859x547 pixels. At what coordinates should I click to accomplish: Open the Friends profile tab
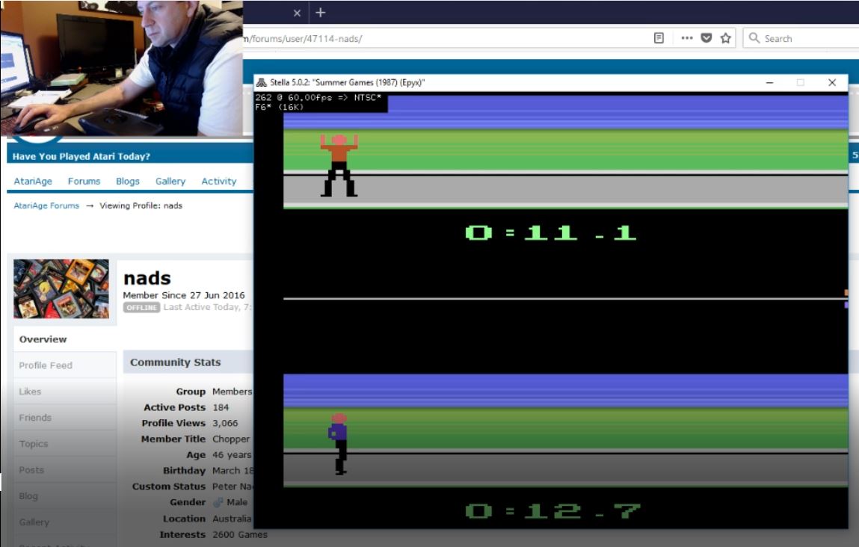coord(35,418)
